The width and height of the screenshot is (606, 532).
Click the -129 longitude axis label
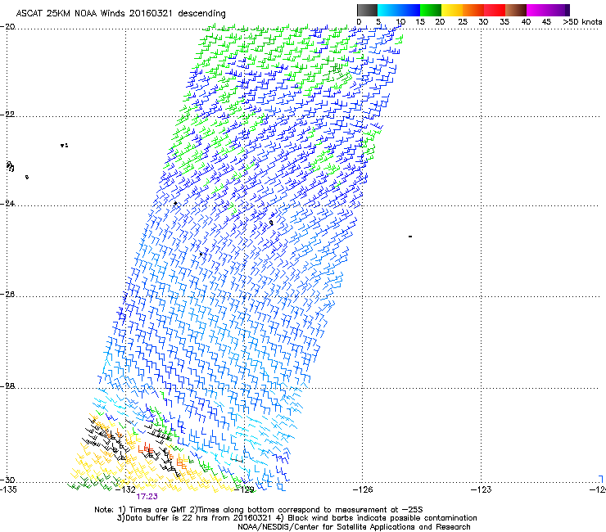tap(244, 489)
